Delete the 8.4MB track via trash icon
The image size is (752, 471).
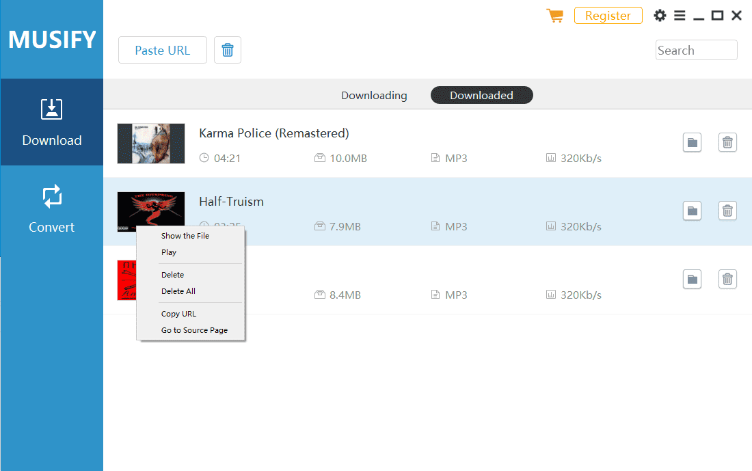tap(727, 279)
